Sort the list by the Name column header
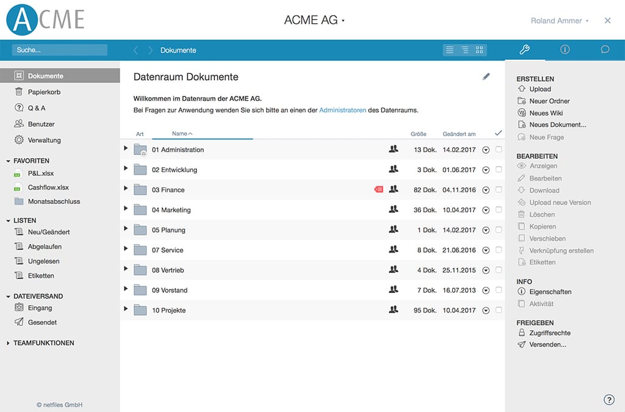625x412 pixels. coord(181,134)
